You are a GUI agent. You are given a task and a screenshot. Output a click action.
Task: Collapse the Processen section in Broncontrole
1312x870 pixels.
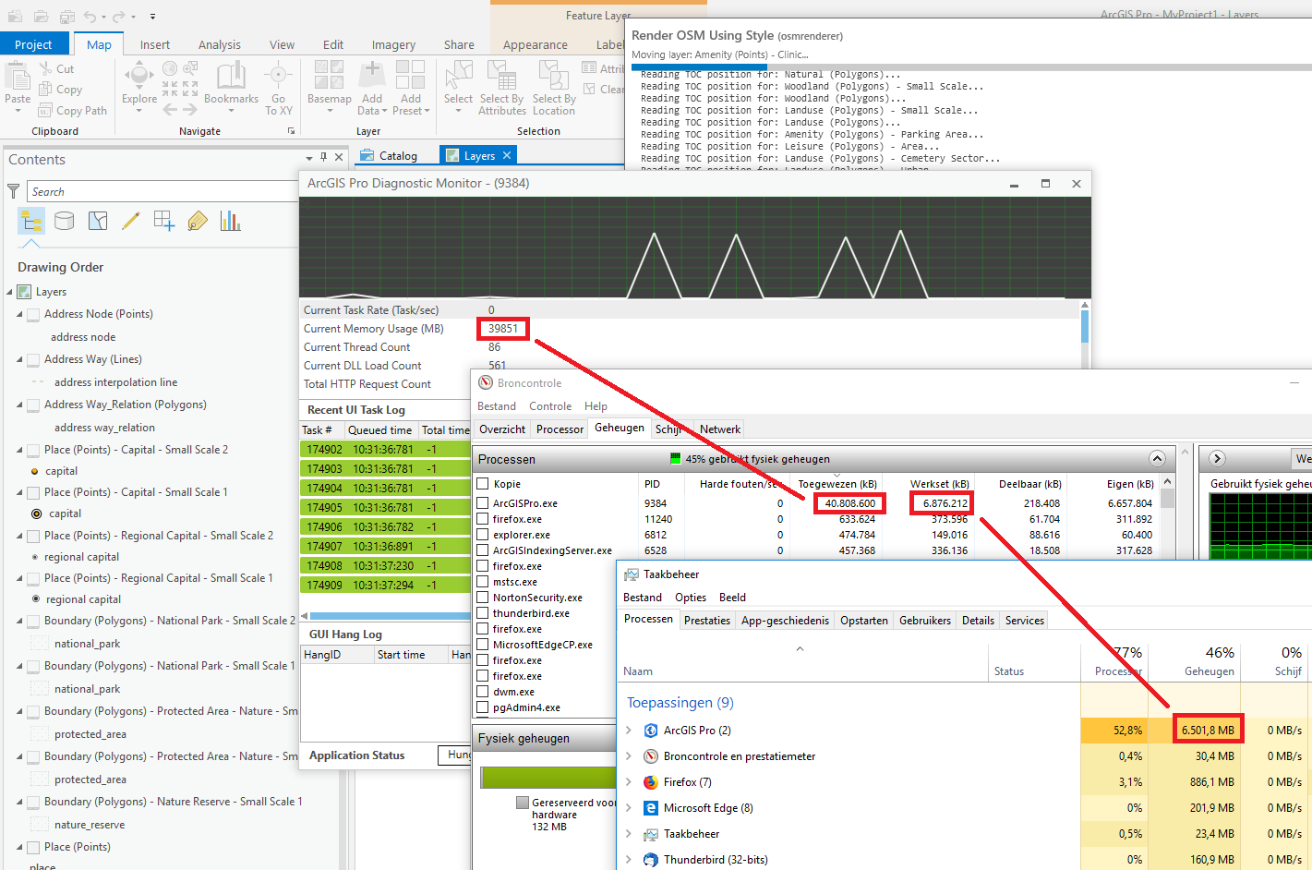click(1157, 459)
